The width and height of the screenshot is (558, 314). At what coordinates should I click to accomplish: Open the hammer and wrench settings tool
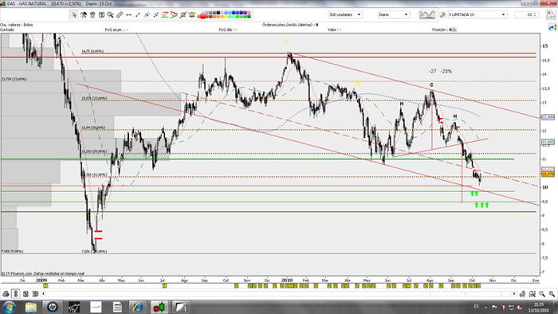[x=83, y=15]
